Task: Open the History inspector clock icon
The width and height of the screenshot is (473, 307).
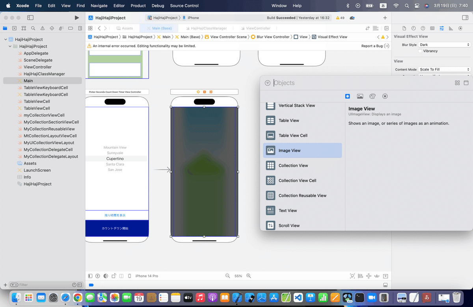Action: point(413,28)
